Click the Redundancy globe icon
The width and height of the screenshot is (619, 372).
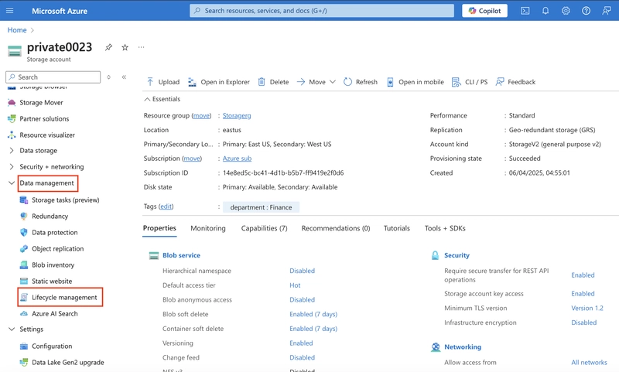(24, 217)
